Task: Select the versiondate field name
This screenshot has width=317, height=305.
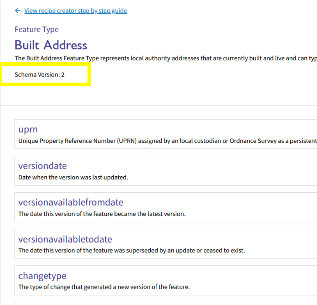Action: (42, 166)
